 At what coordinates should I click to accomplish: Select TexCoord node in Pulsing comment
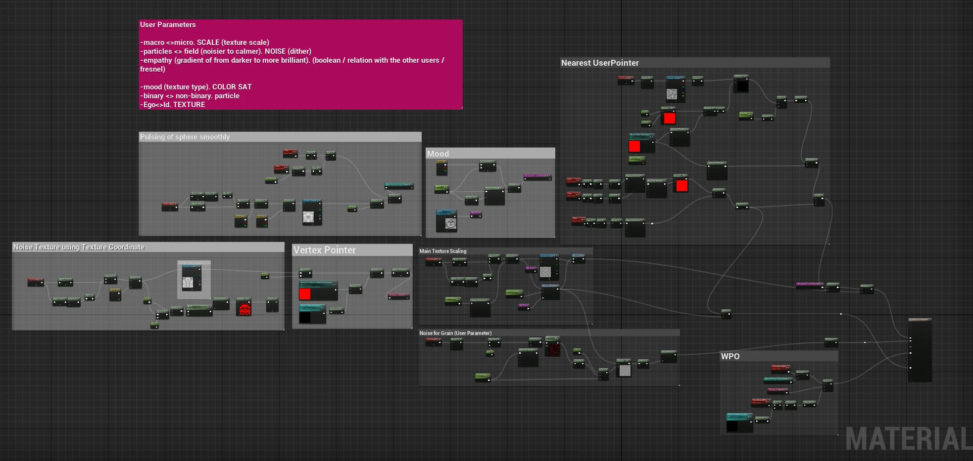pyautogui.click(x=170, y=207)
